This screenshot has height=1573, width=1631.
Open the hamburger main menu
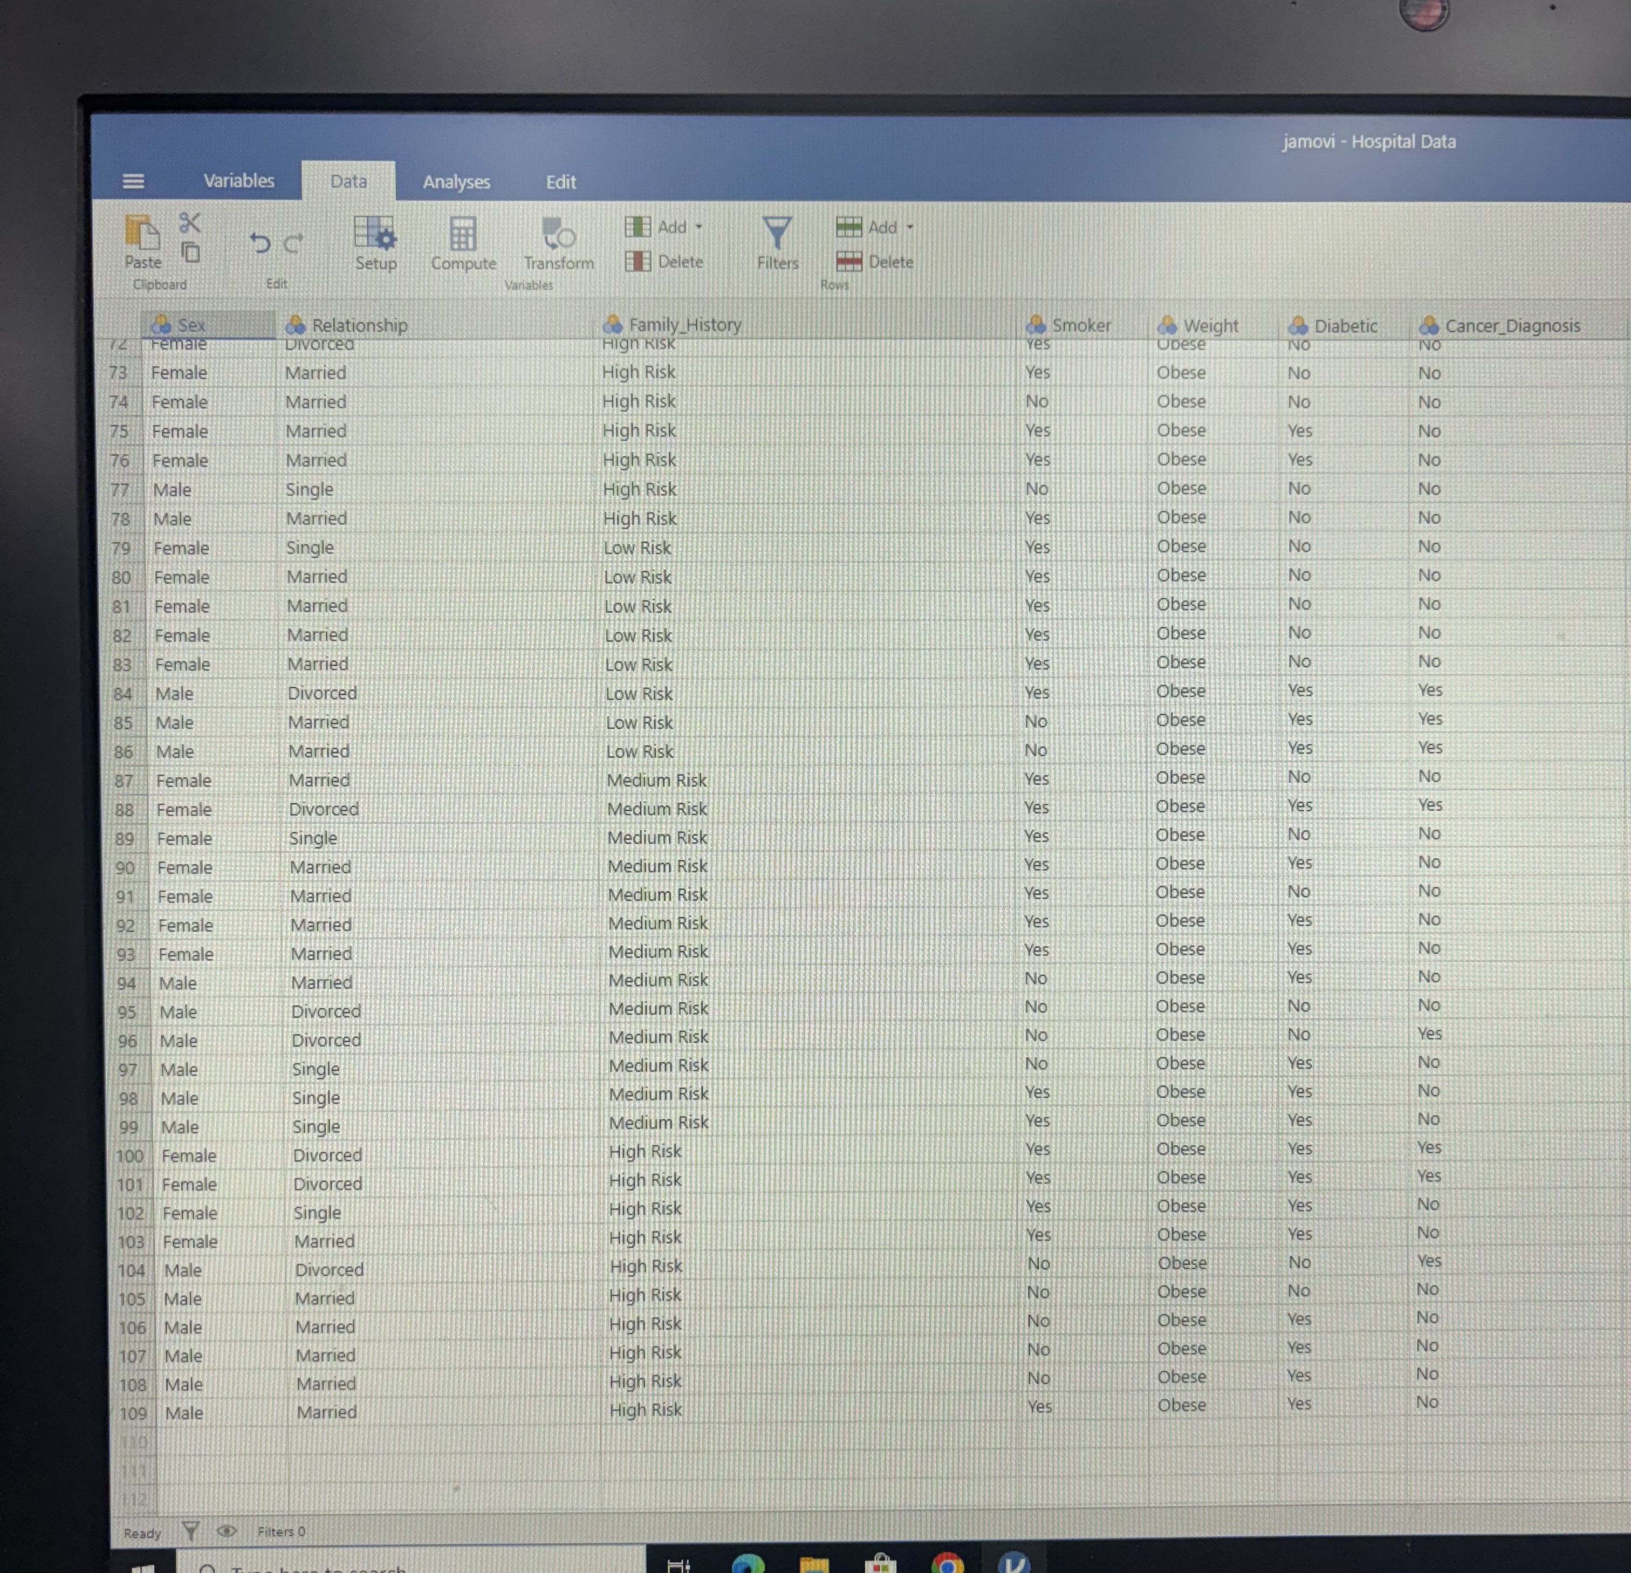(133, 181)
